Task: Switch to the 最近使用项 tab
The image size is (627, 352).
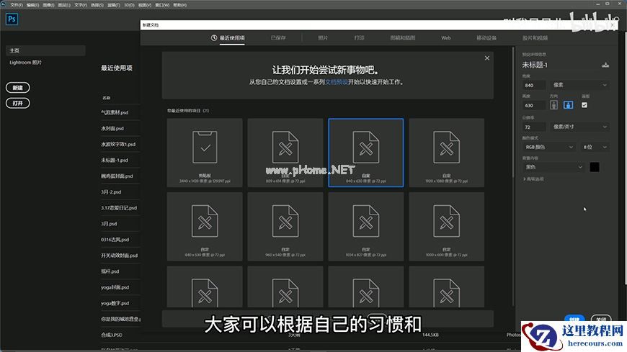Action: 228,38
